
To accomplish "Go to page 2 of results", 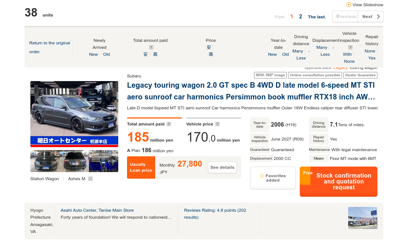I will tap(300, 17).
